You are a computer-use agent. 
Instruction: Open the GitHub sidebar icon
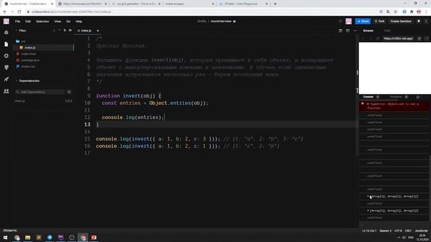click(6, 67)
